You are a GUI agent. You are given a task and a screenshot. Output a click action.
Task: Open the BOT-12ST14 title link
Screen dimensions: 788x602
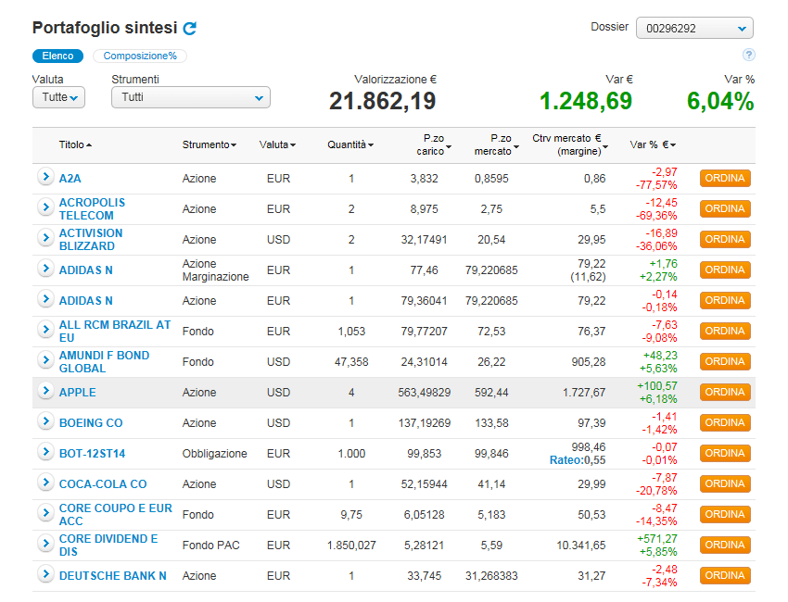click(x=92, y=454)
